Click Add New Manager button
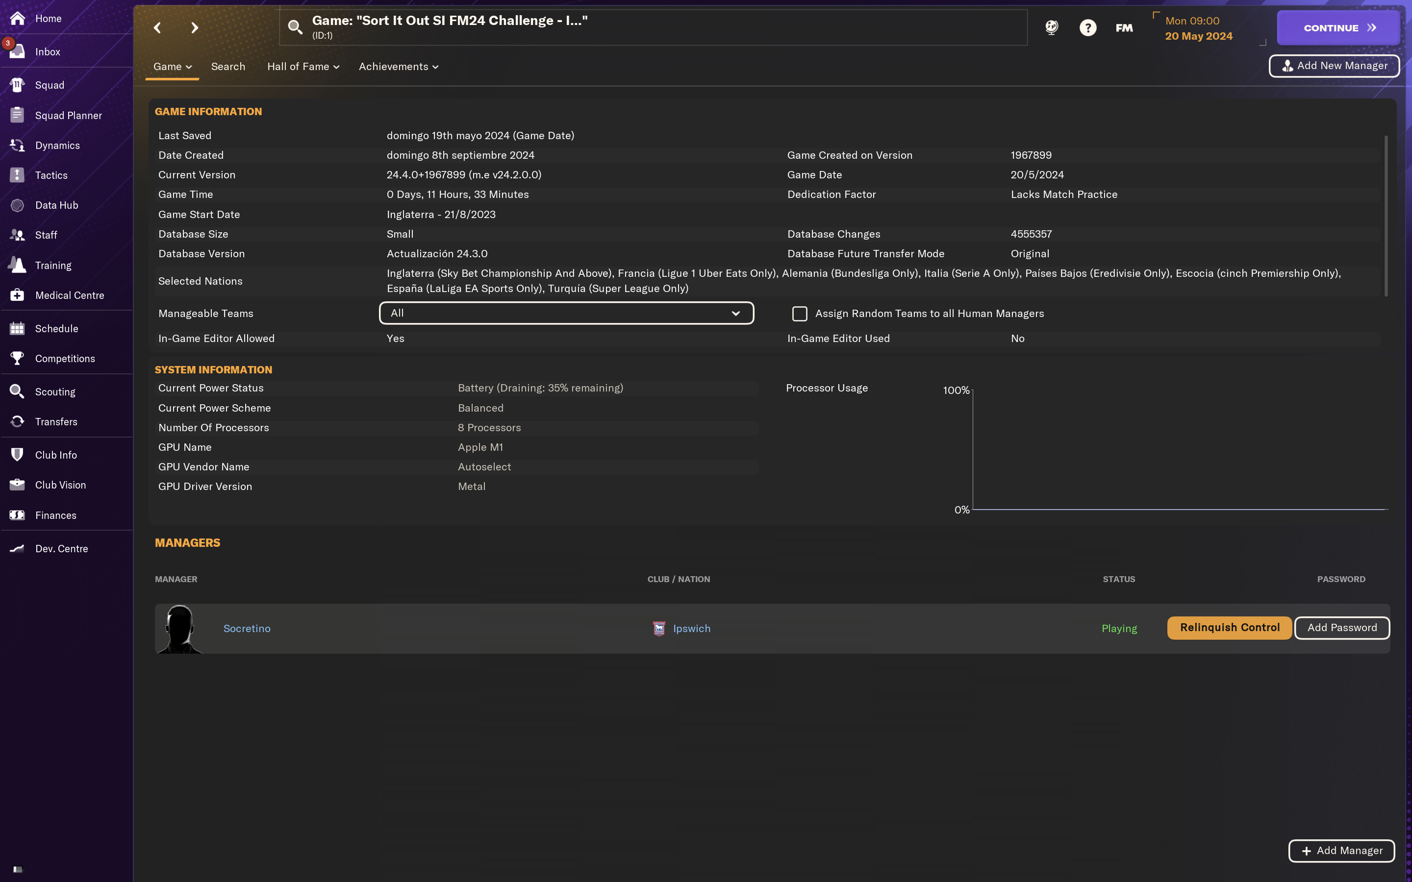1412x882 pixels. click(x=1334, y=66)
